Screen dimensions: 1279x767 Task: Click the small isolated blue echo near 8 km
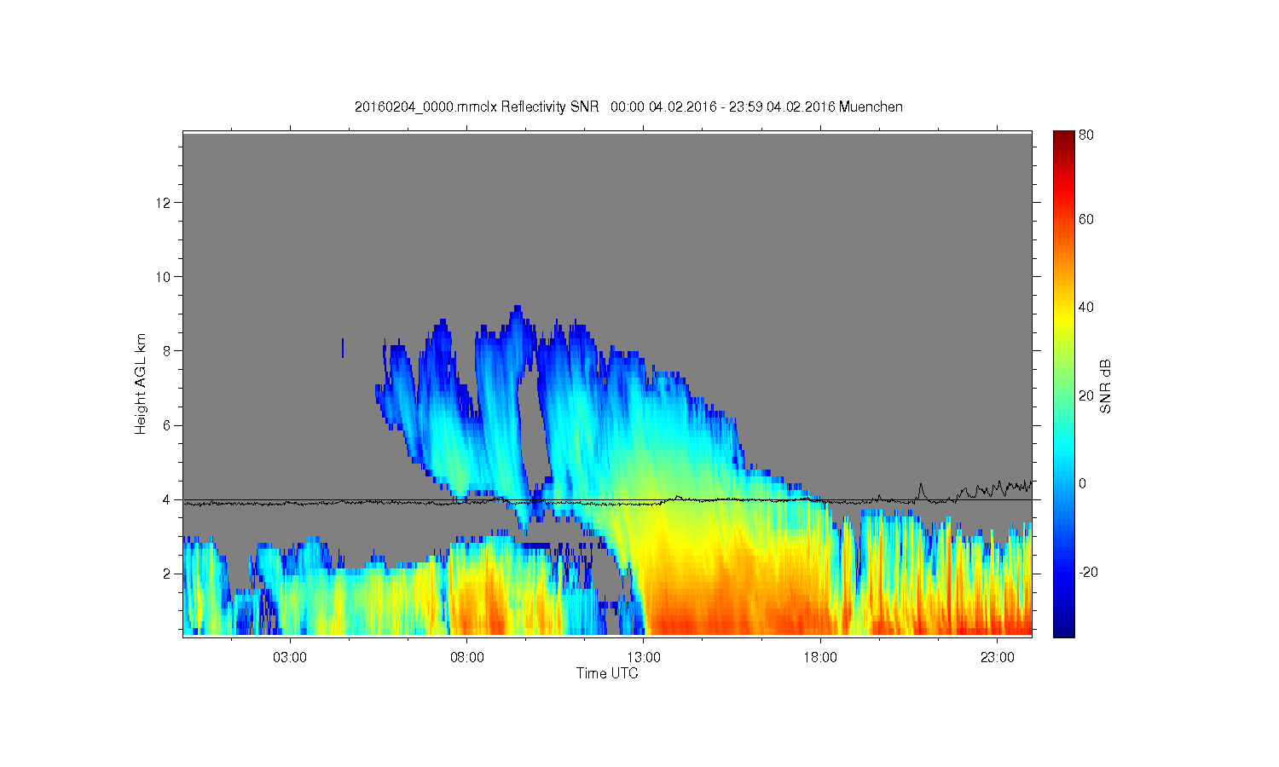point(343,348)
